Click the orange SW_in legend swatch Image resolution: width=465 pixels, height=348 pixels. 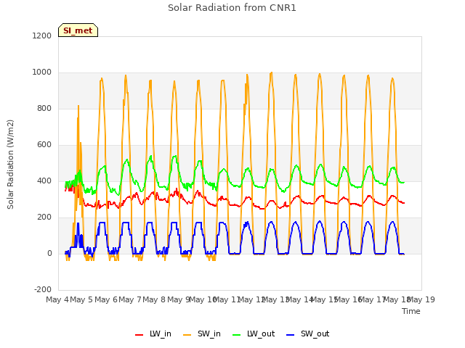click(187, 335)
